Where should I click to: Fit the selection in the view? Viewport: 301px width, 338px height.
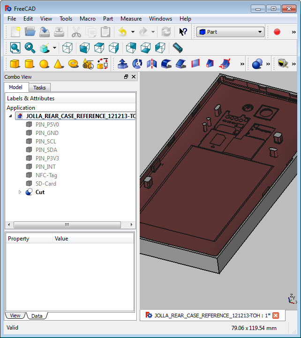coord(30,48)
